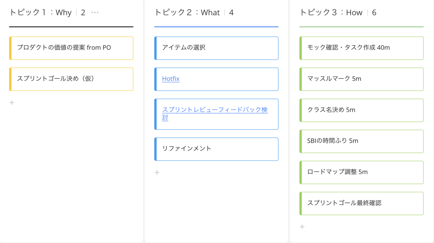This screenshot has height=243, width=434.
Task: Select the リファインメント card
Action: pos(216,149)
